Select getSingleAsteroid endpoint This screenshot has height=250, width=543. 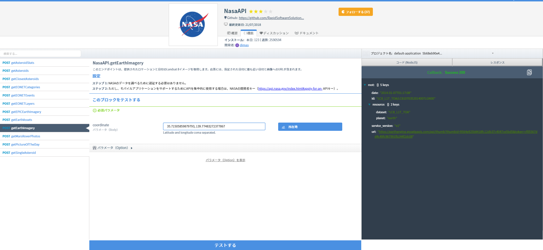tap(45, 153)
